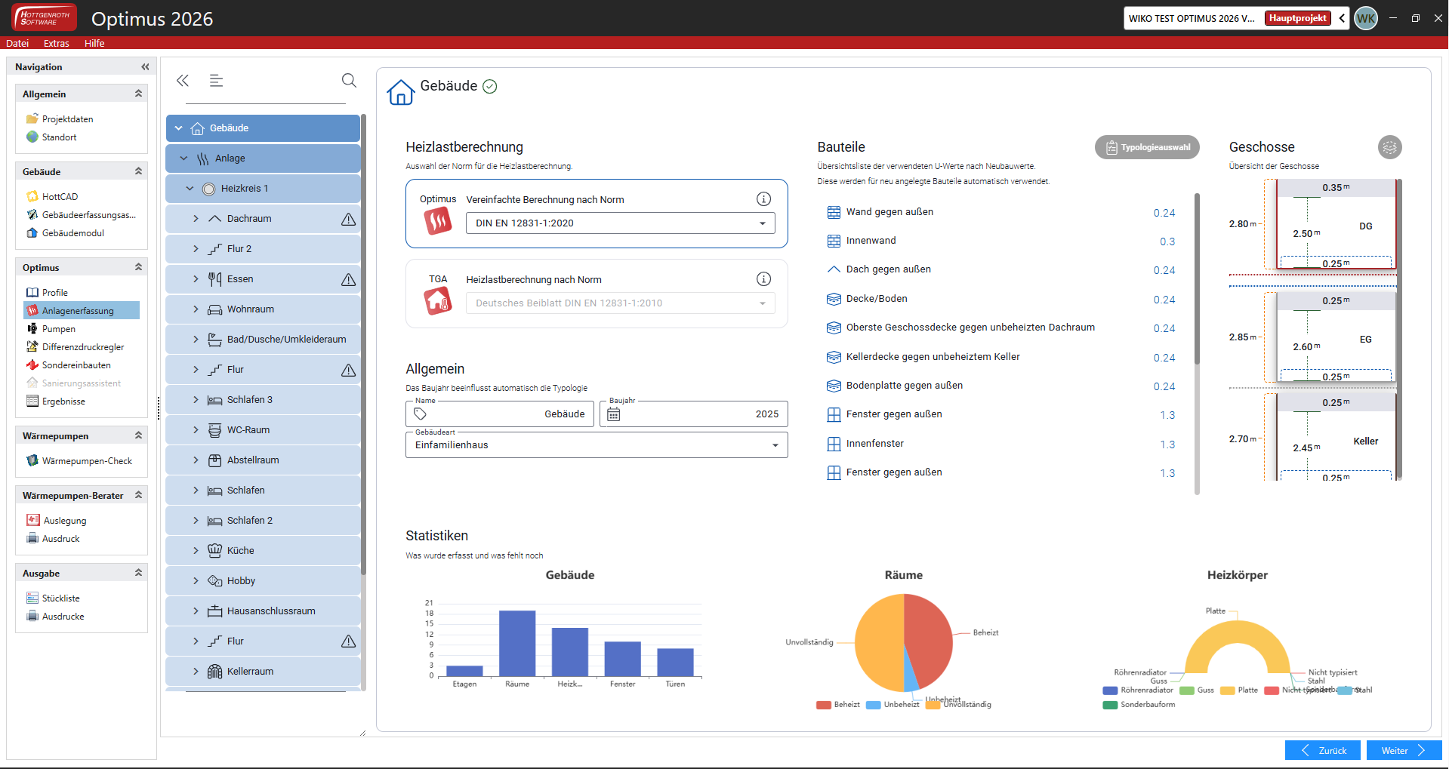The width and height of the screenshot is (1449, 769).
Task: Click the Weiter button
Action: (1403, 750)
